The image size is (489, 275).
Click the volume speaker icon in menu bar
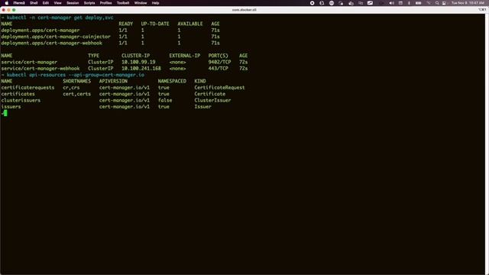[x=392, y=3]
